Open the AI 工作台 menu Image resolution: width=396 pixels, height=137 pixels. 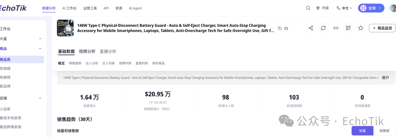(69, 8)
